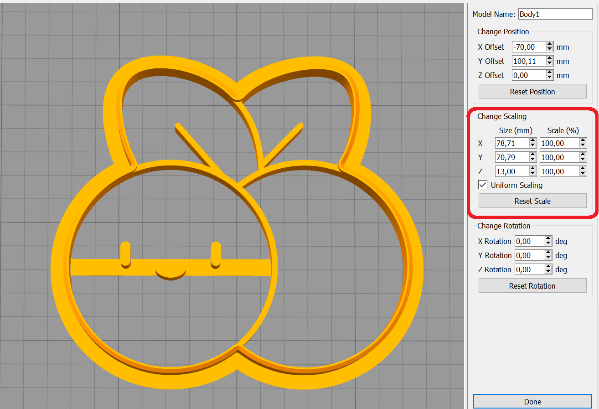Viewport: 599px width, 409px height.
Task: Uncheck the Uniform Scaling checkbox
Action: [x=483, y=185]
